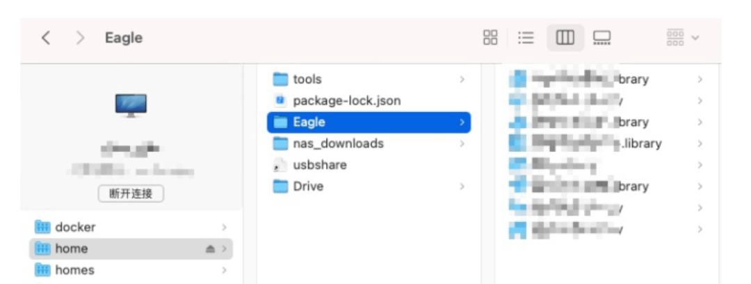Select the package-lock.json file

(369, 101)
